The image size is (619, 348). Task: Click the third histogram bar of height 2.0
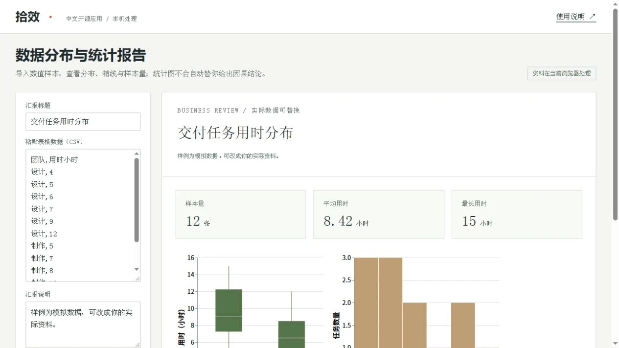coord(414,325)
